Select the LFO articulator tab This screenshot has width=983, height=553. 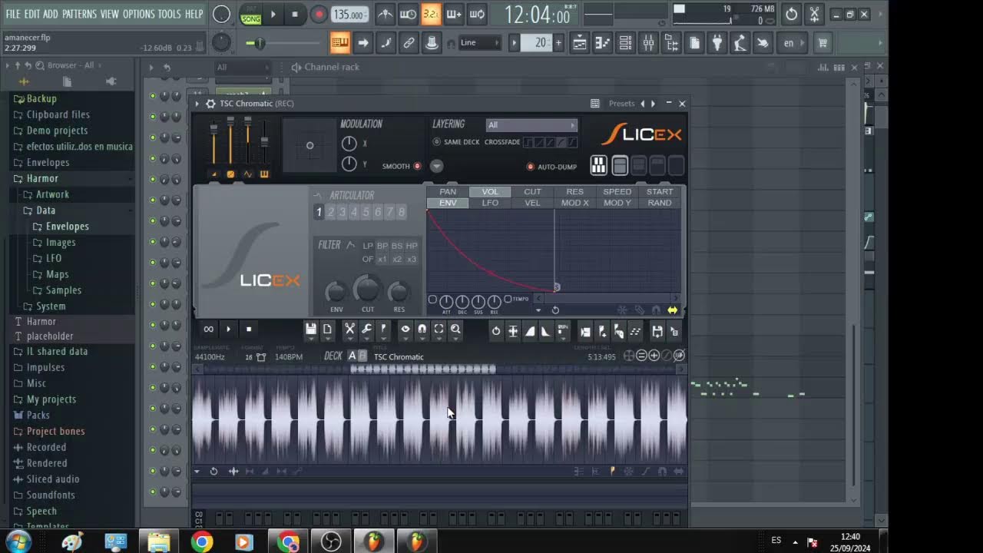(x=490, y=203)
